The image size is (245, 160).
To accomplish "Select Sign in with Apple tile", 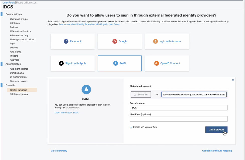I will (x=73, y=63).
